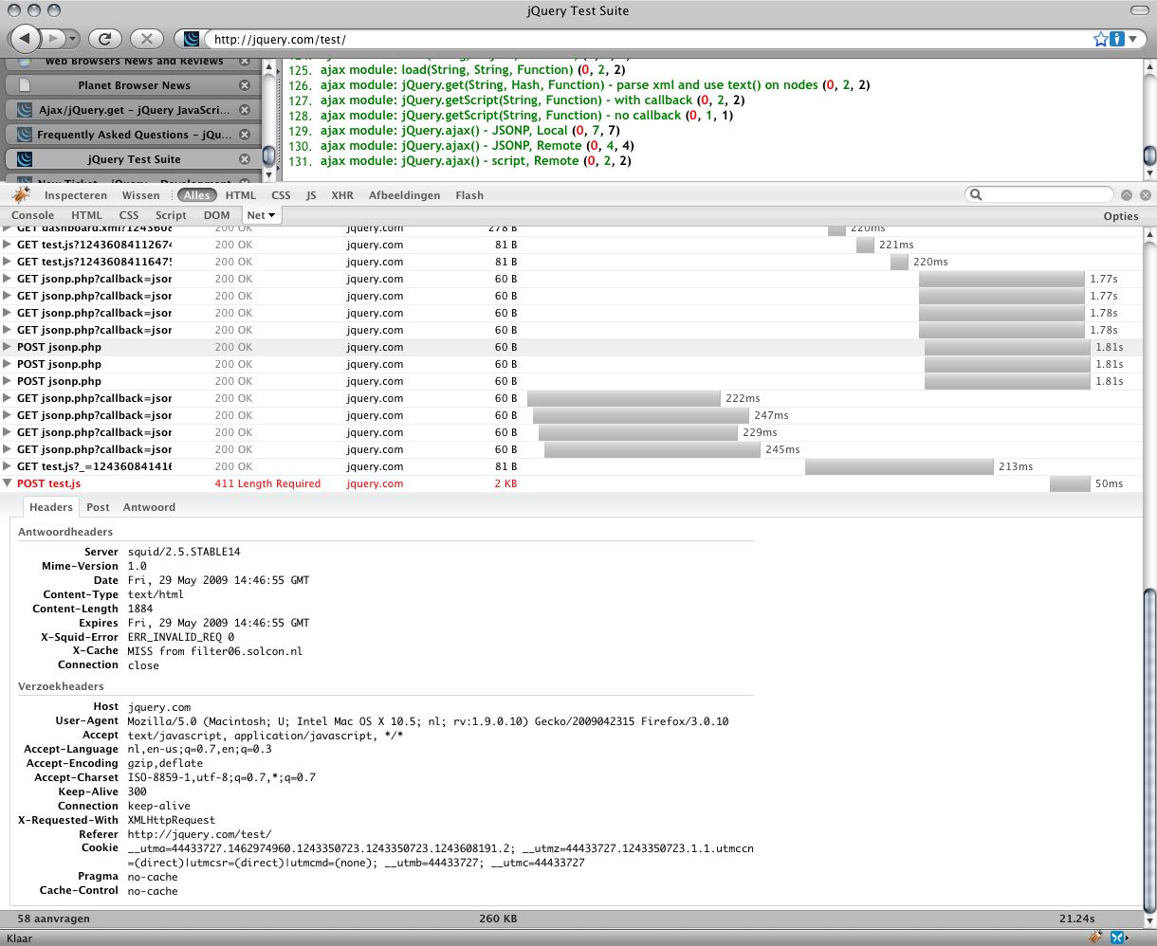Filter network requests by Afbeeldingen

click(404, 195)
